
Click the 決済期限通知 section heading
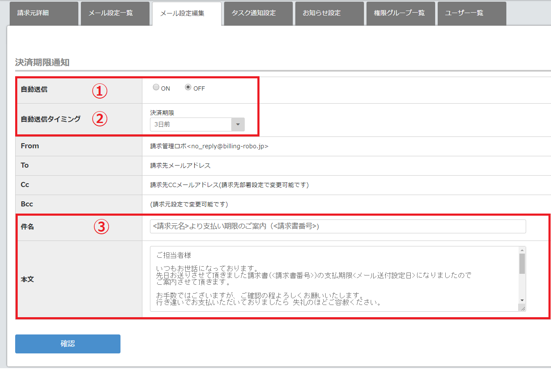[x=42, y=63]
